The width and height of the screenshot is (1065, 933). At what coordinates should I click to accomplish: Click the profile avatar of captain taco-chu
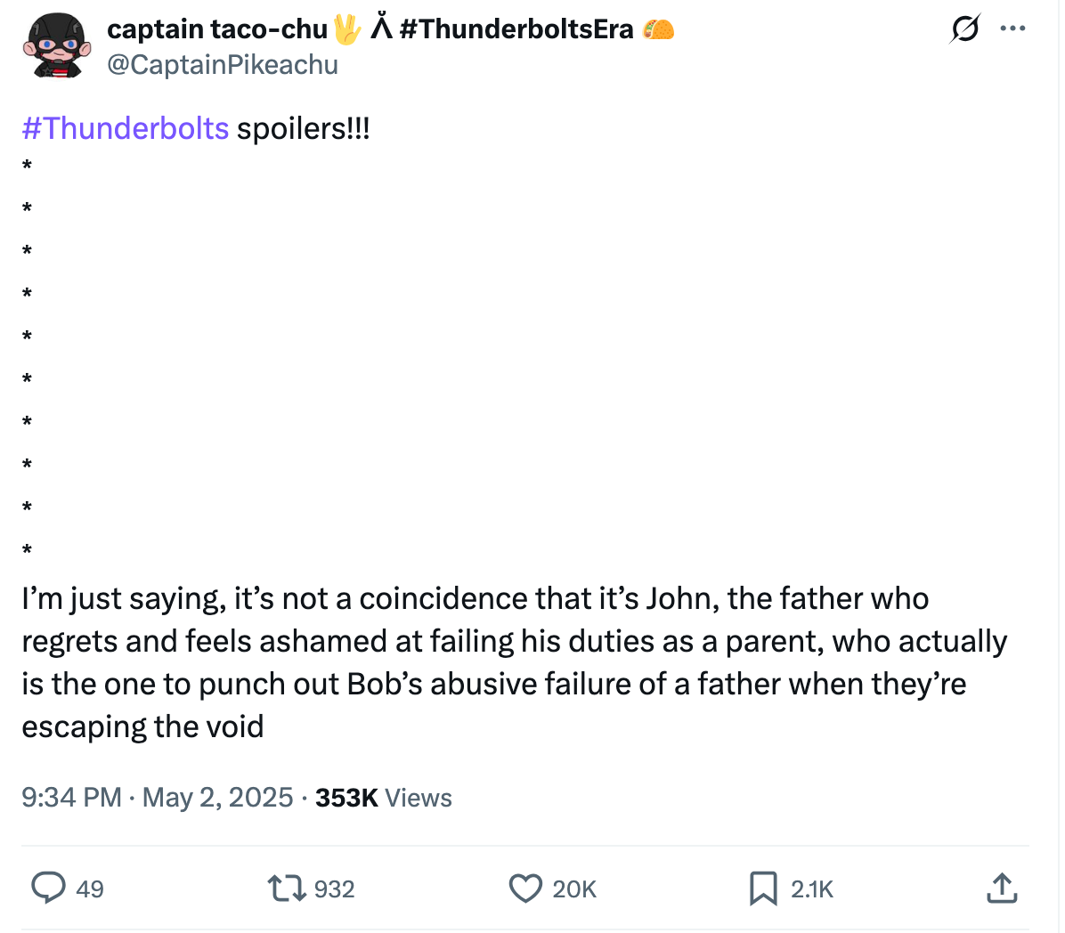pos(56,45)
